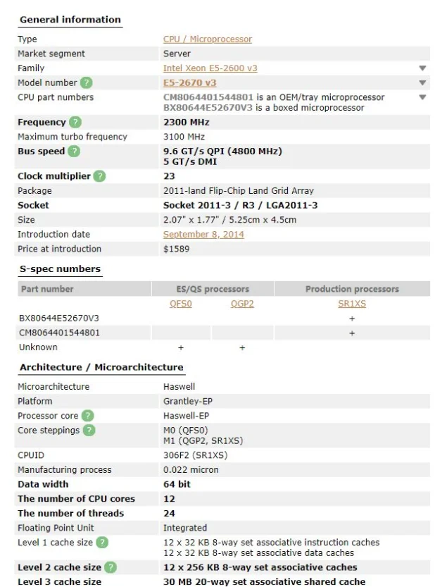The height and width of the screenshot is (587, 435).
Task: Open the SR1XS production S-spec link
Action: [352, 304]
